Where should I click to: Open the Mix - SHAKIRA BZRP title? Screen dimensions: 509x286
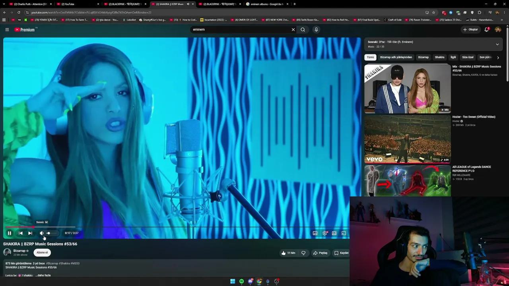[x=476, y=68]
